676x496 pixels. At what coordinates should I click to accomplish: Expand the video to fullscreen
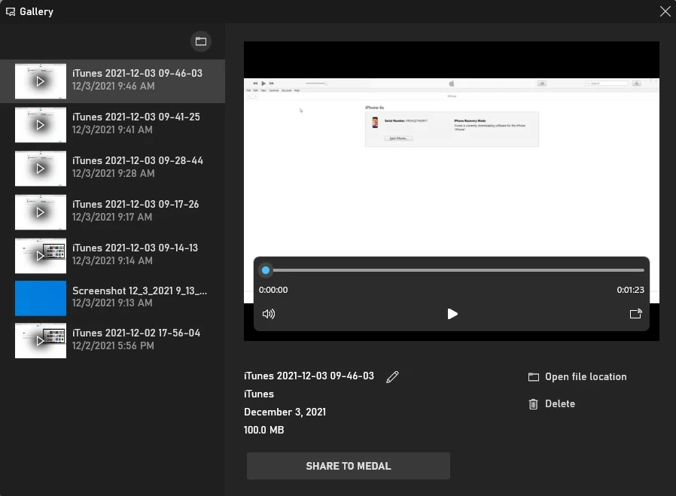635,314
